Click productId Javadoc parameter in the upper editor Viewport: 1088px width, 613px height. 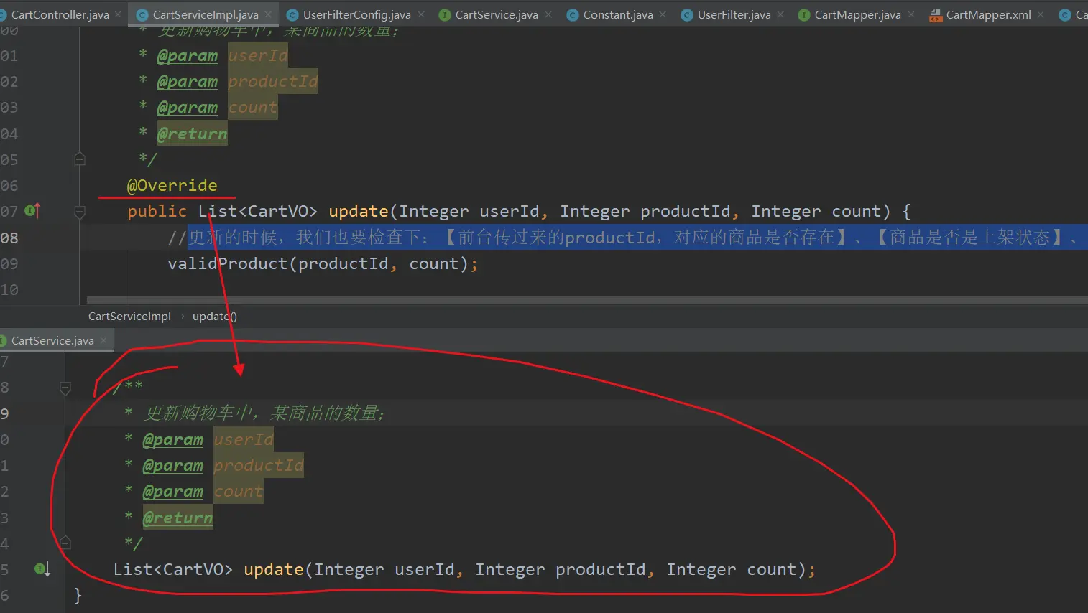pyautogui.click(x=273, y=82)
